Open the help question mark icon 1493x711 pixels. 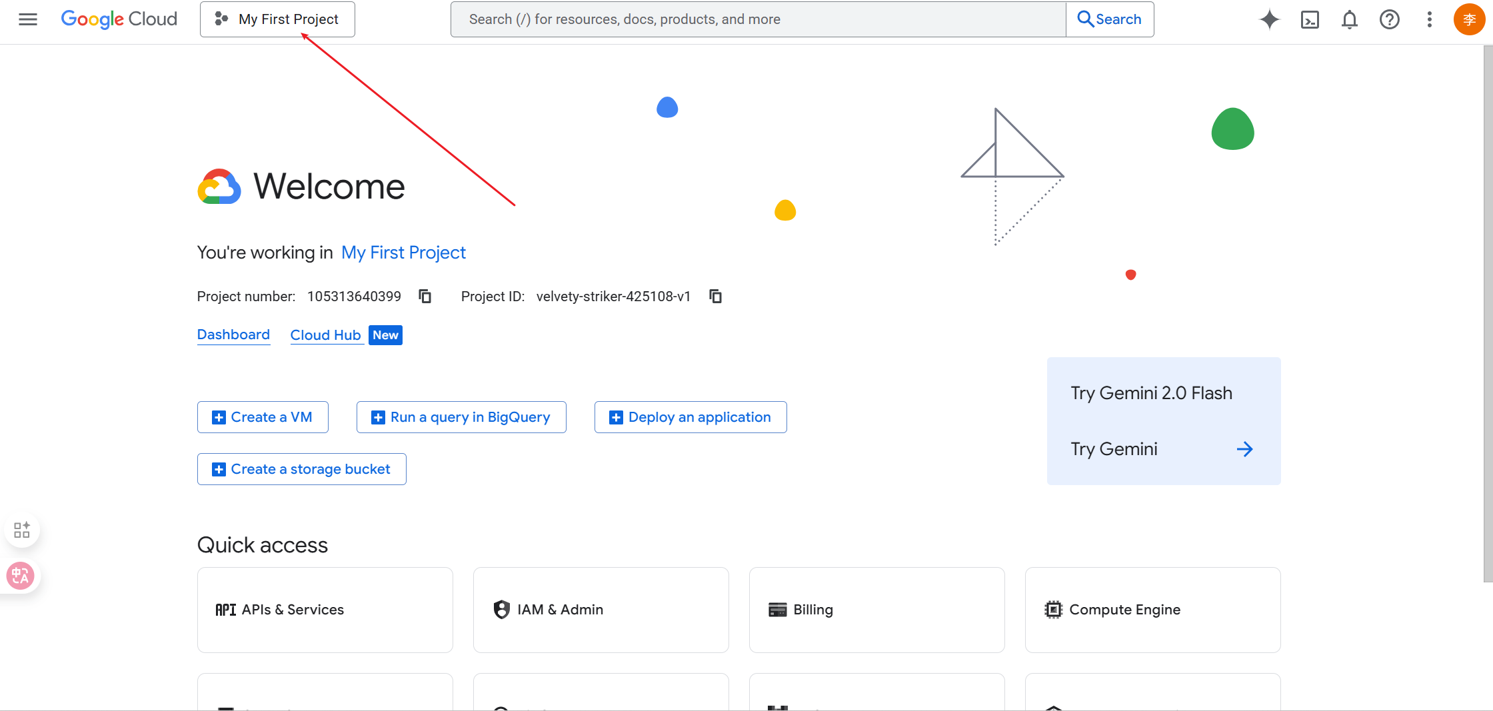[x=1389, y=19]
